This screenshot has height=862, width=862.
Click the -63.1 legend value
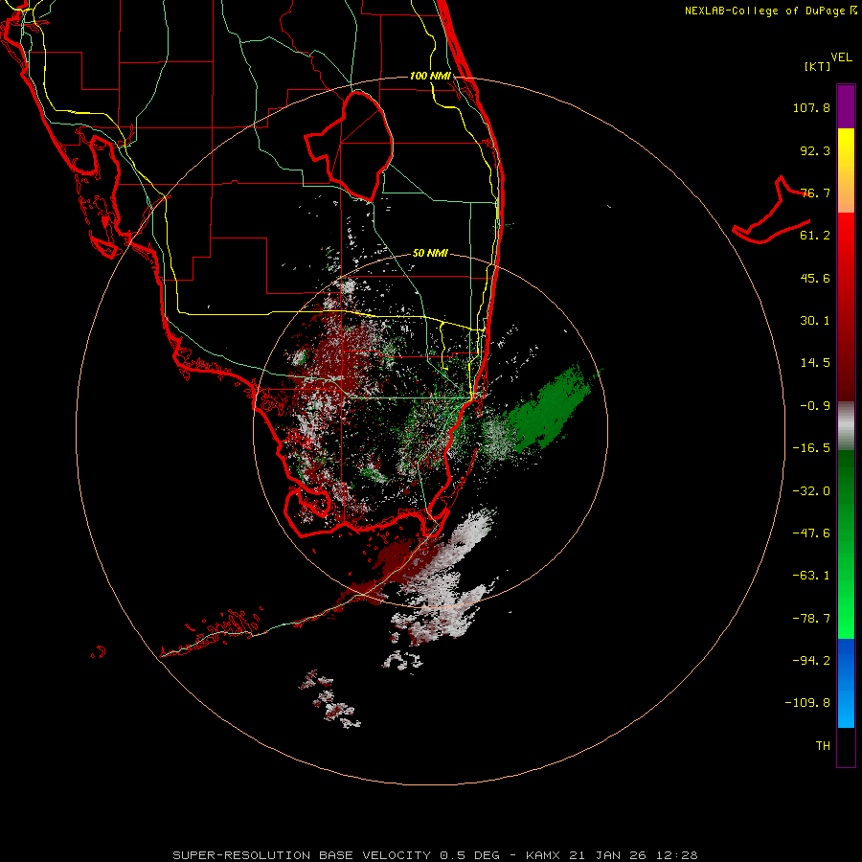point(811,576)
